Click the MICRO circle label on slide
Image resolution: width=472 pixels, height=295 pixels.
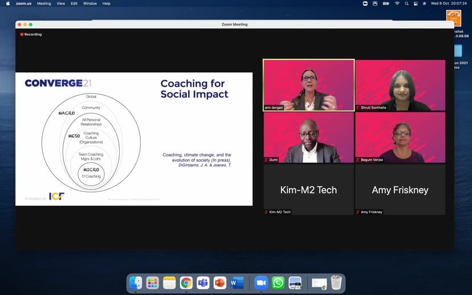coord(91,170)
